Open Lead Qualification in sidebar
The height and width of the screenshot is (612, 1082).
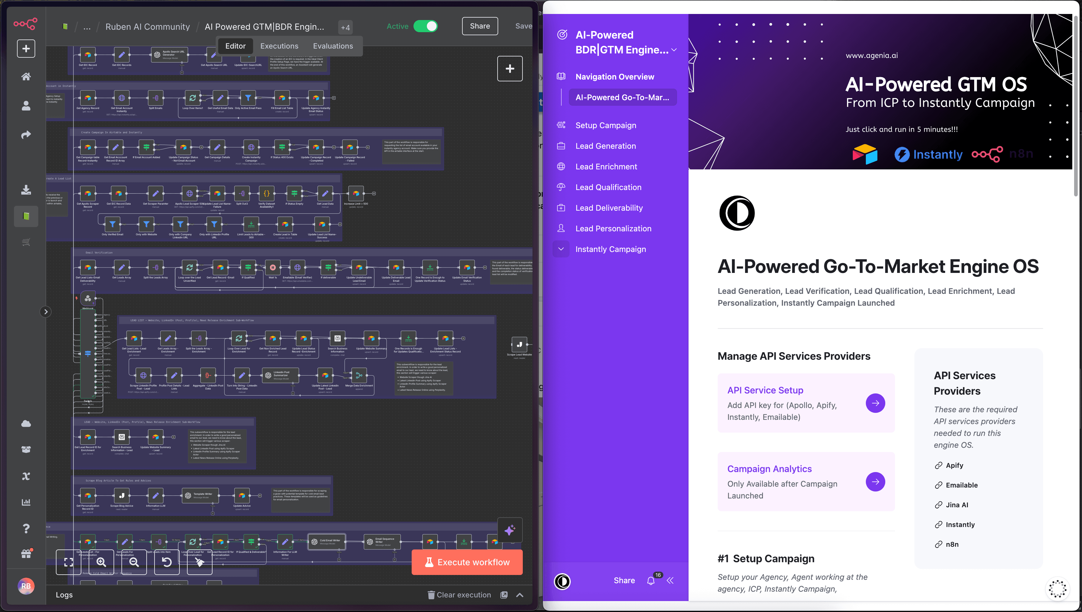[x=608, y=187]
